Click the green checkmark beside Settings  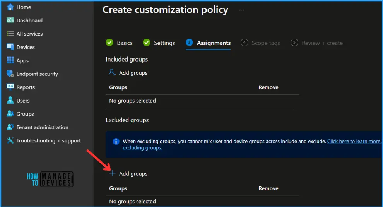(146, 43)
